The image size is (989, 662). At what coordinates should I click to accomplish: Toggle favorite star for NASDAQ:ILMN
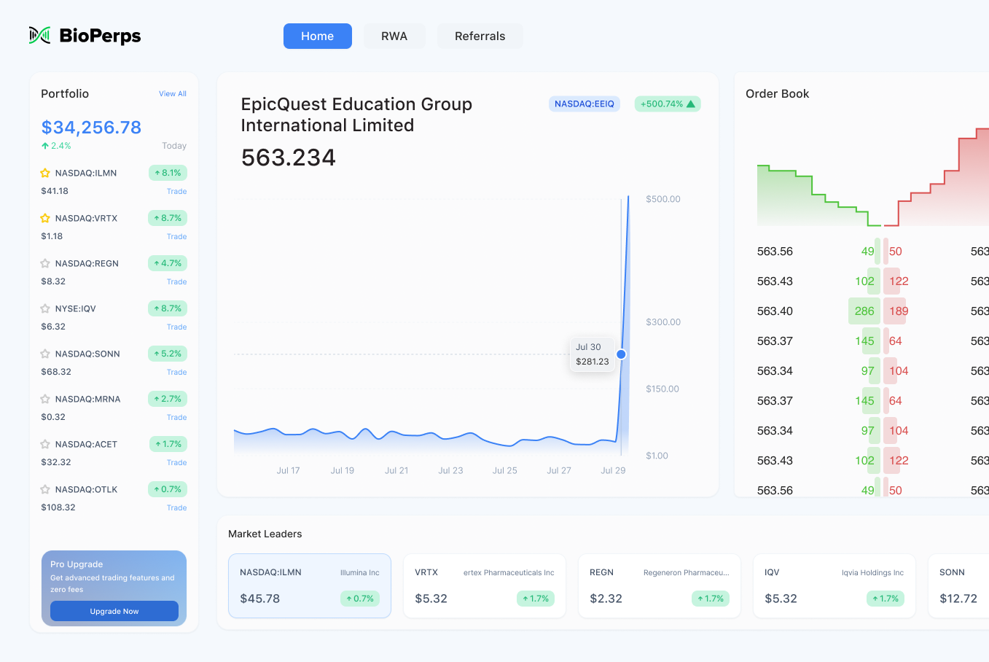[45, 174]
